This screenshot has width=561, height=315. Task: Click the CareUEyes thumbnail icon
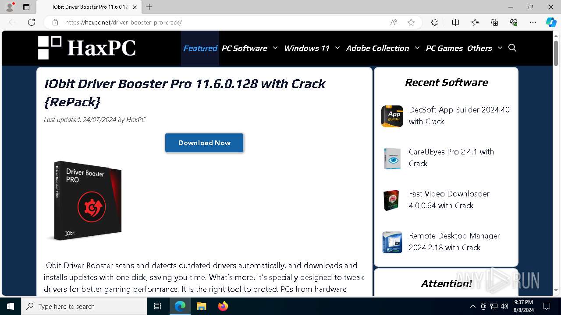[392, 158]
